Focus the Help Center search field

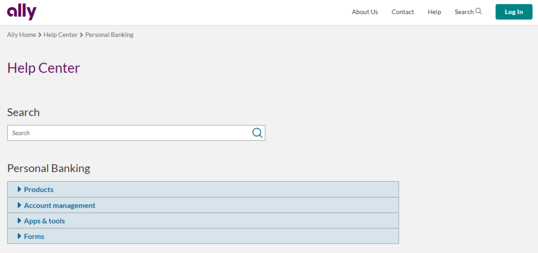pyautogui.click(x=130, y=133)
